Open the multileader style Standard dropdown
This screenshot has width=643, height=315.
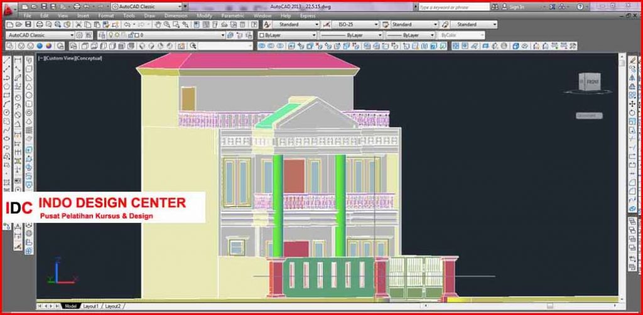click(475, 24)
